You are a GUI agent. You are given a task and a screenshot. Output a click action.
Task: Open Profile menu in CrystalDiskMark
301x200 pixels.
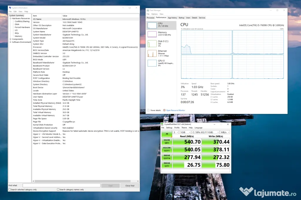[x=177, y=128]
